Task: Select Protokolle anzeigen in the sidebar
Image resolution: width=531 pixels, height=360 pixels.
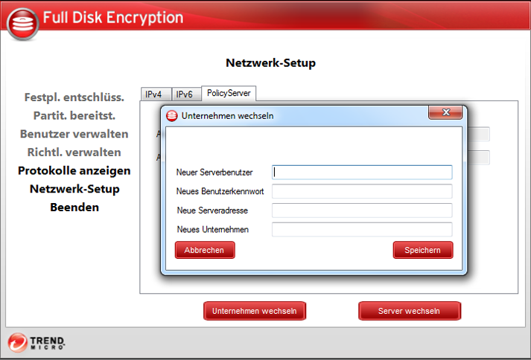Action: tap(74, 170)
